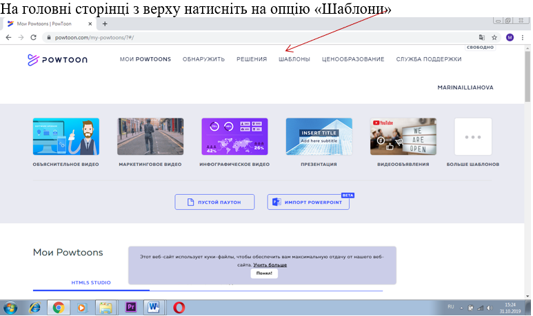The image size is (533, 316).
Task: Open РЕШЕНИЯ navigation item
Action: tap(252, 59)
